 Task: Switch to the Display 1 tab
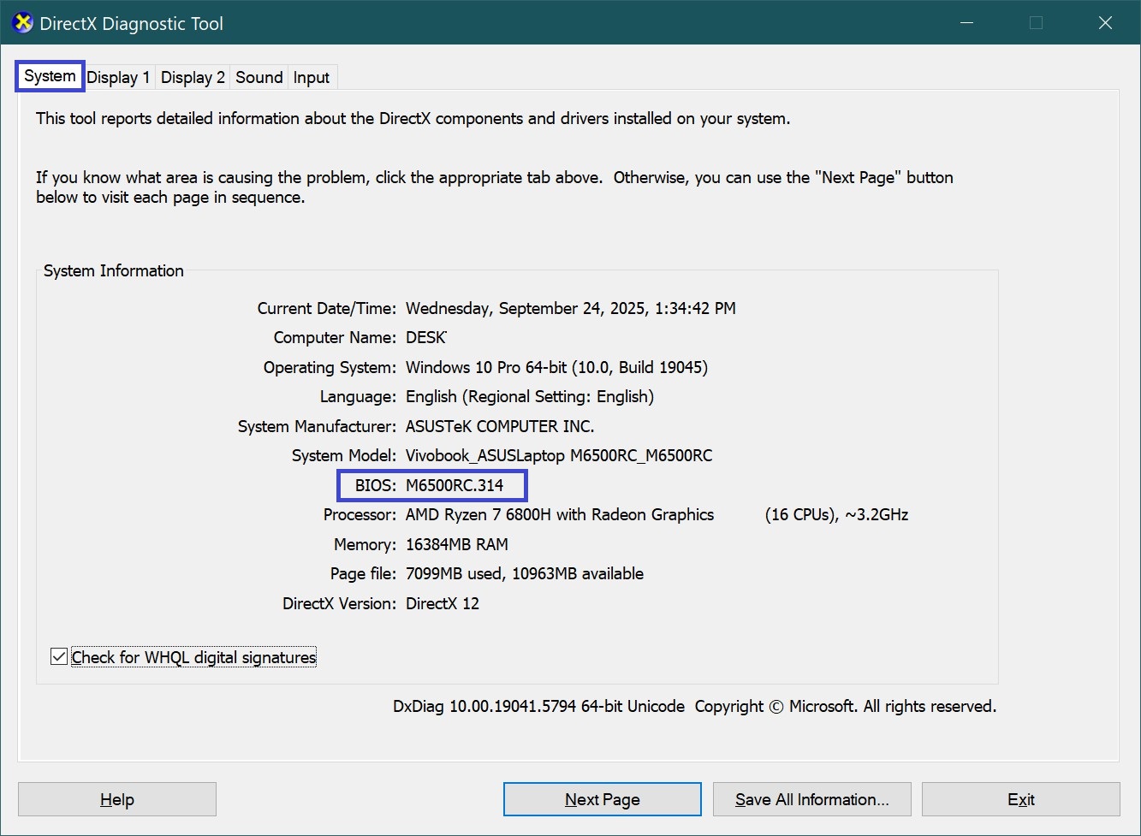pyautogui.click(x=118, y=78)
